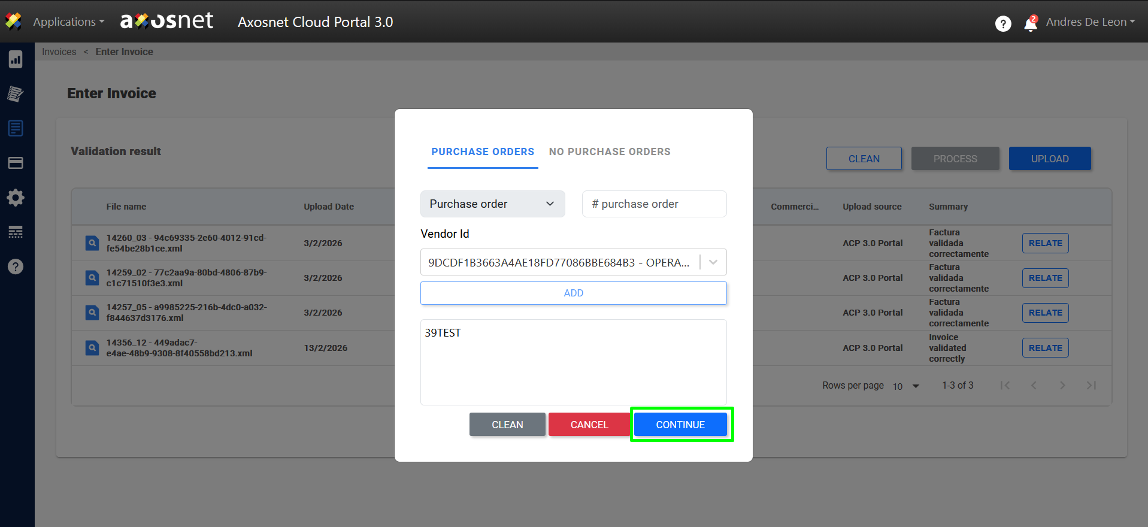The height and width of the screenshot is (527, 1148).
Task: Click the red Cancel button
Action: click(589, 425)
